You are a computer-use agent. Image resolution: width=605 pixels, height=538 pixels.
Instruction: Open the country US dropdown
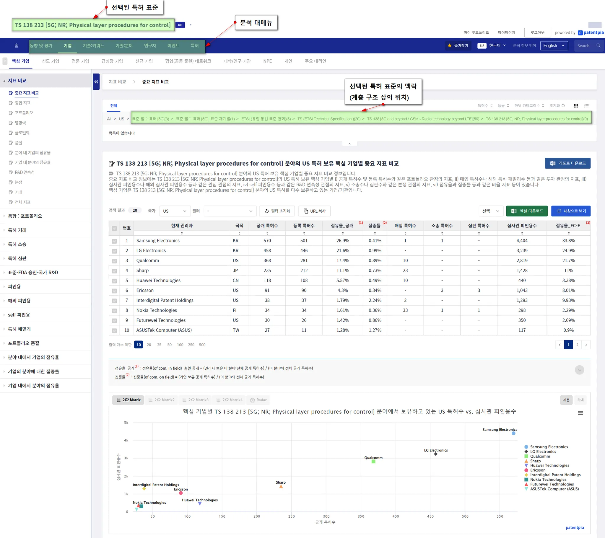[x=175, y=211]
